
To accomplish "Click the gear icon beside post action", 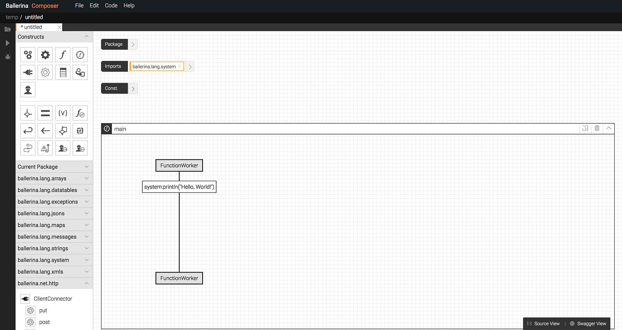I will point(31,322).
